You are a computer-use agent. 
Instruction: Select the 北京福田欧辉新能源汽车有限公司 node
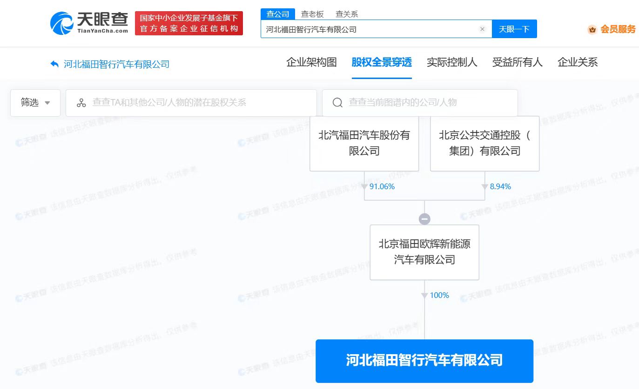[x=424, y=252]
